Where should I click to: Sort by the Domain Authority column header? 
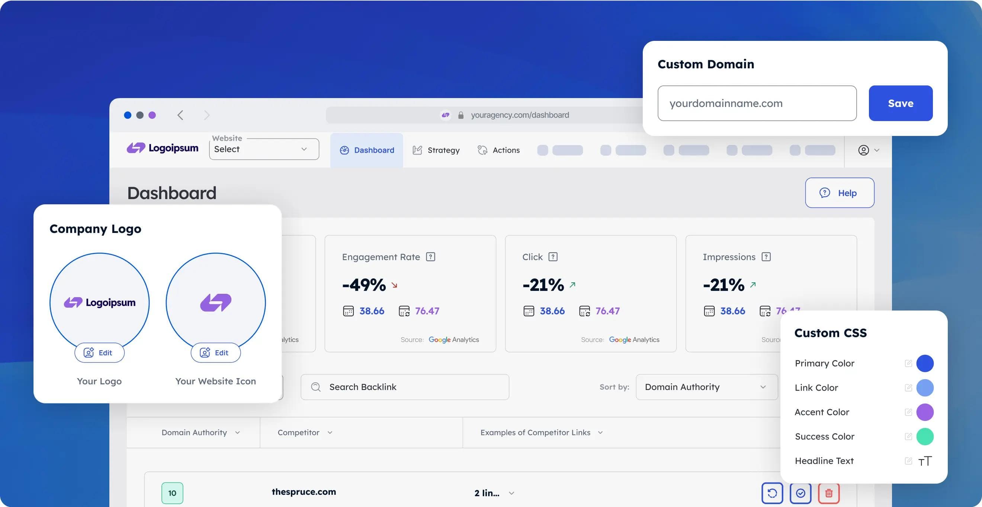(200, 433)
